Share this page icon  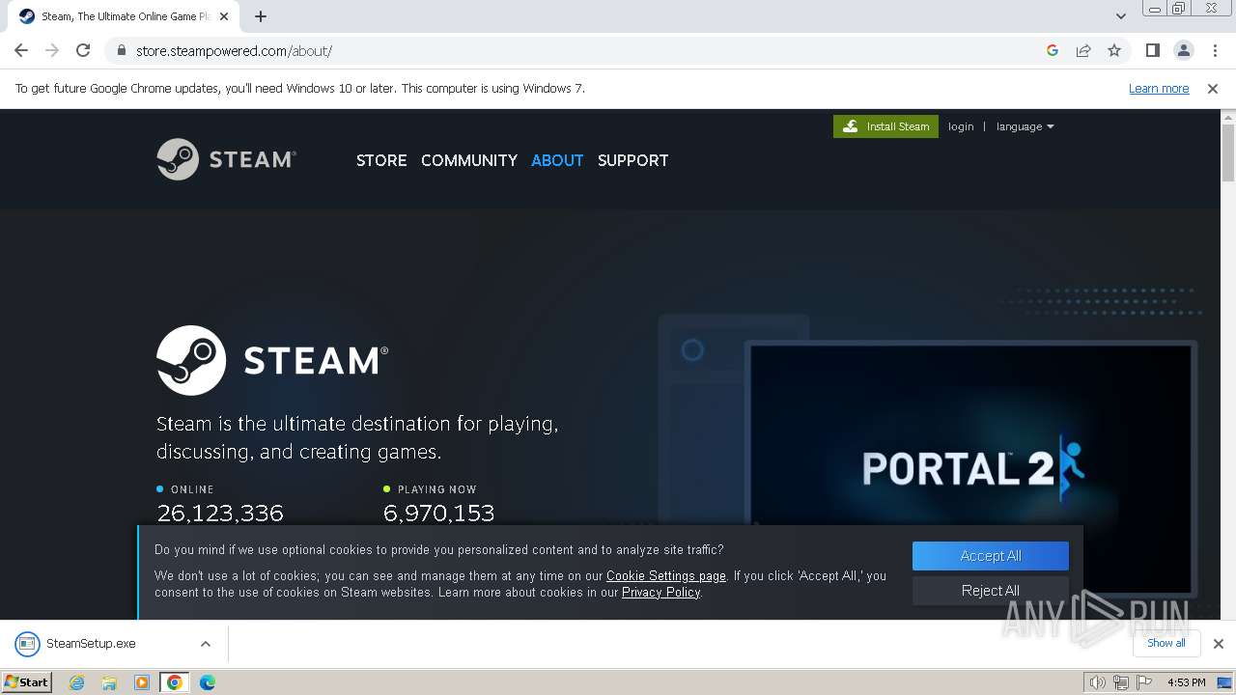[x=1083, y=50]
